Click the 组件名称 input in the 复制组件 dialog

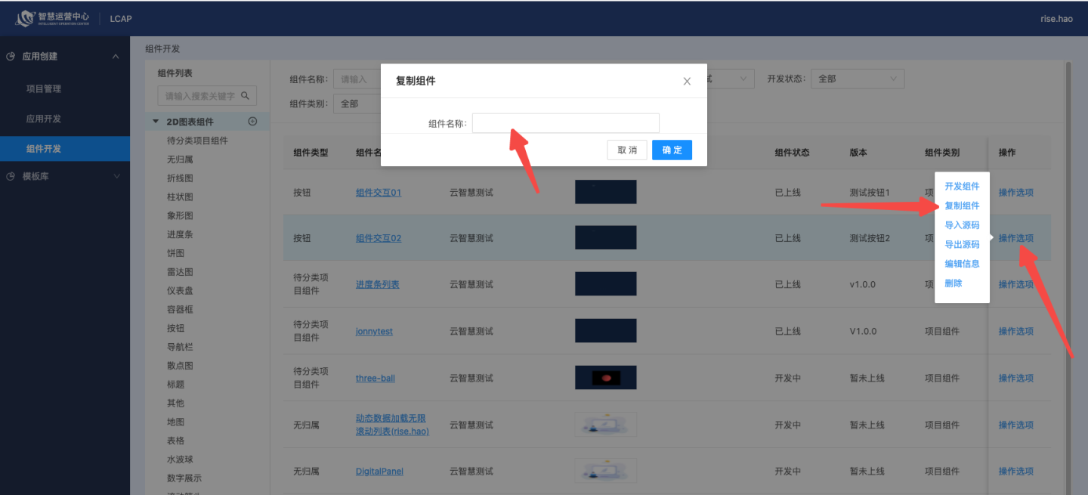(x=566, y=123)
